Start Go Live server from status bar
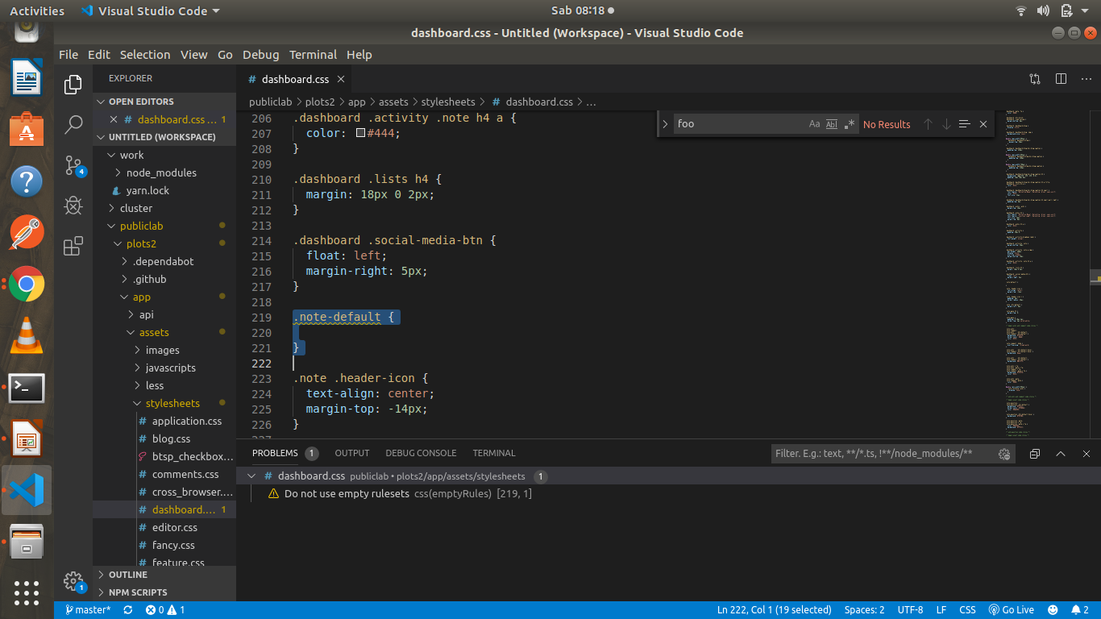This screenshot has height=619, width=1101. [1012, 610]
